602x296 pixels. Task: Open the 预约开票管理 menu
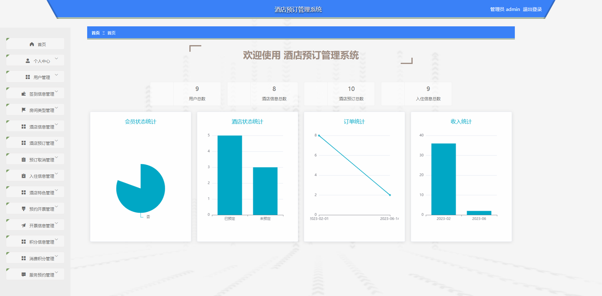click(35, 208)
